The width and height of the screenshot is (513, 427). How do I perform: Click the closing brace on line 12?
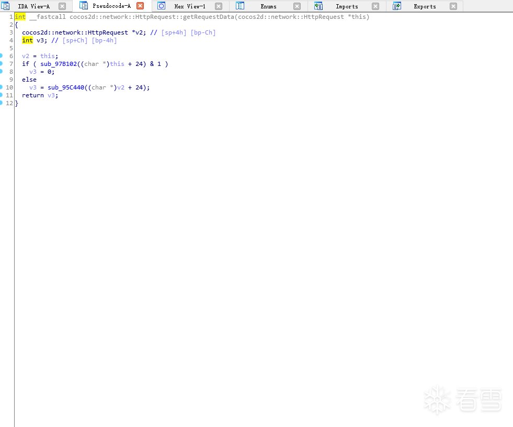click(x=16, y=103)
